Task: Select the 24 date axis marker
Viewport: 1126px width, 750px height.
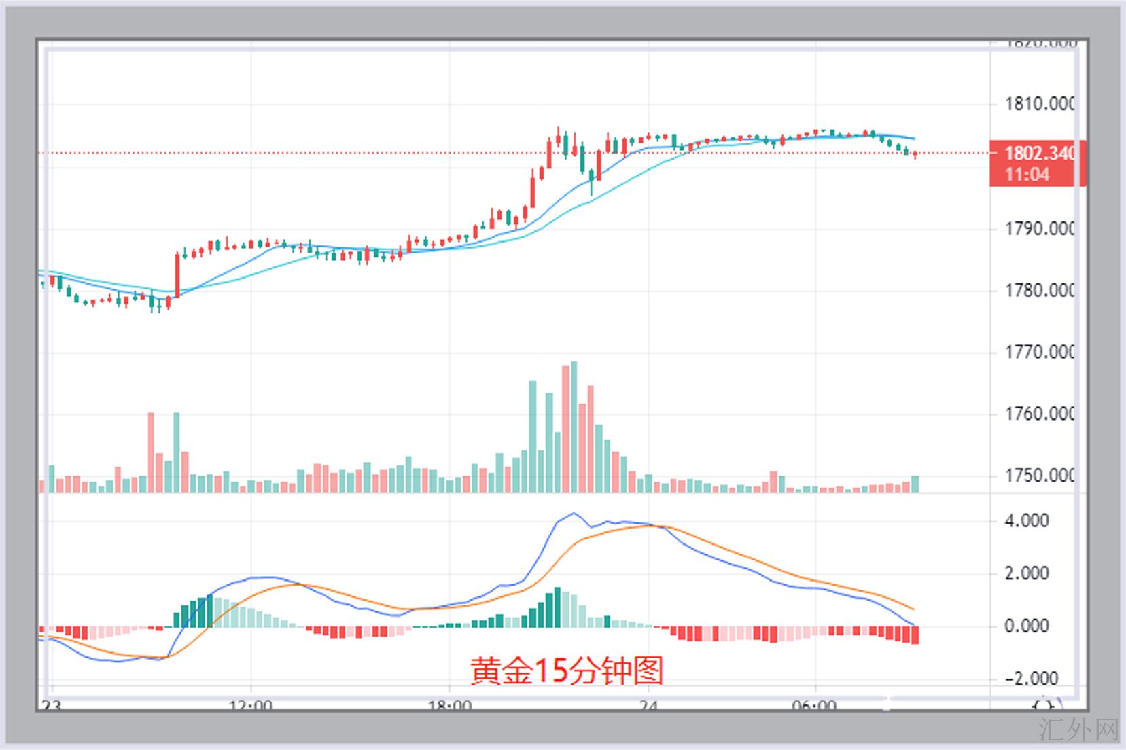Action: (x=648, y=705)
